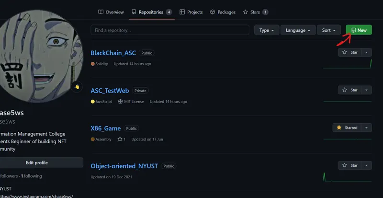The image size is (383, 198).
Task: Open star list dropdown for ASC_TestWeb
Action: coord(366,90)
